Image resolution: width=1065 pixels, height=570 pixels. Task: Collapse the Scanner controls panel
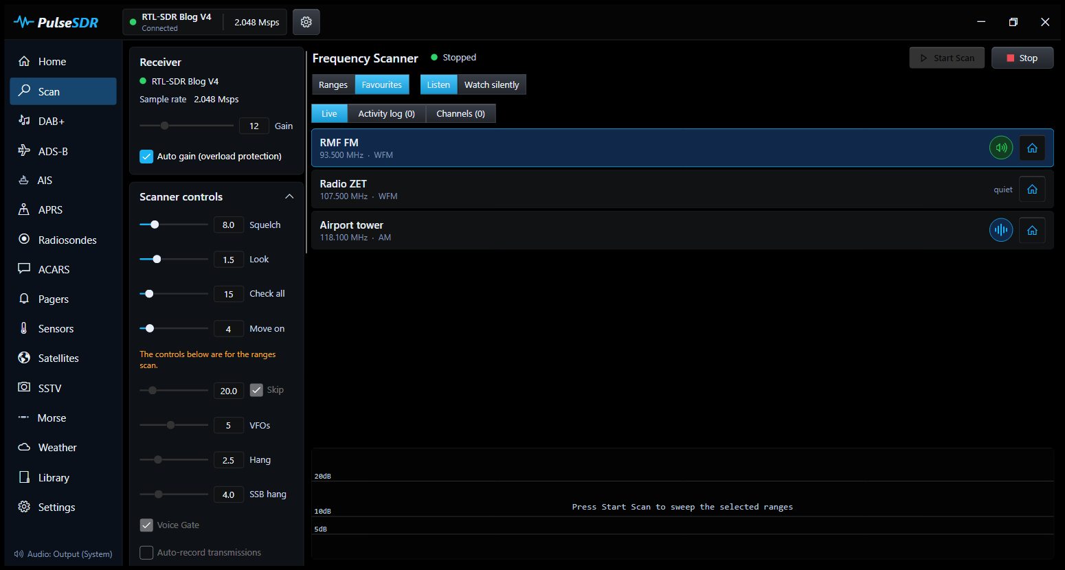(x=289, y=196)
